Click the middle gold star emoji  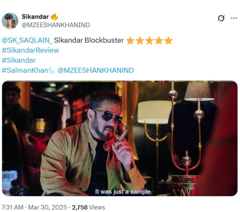click(149, 41)
